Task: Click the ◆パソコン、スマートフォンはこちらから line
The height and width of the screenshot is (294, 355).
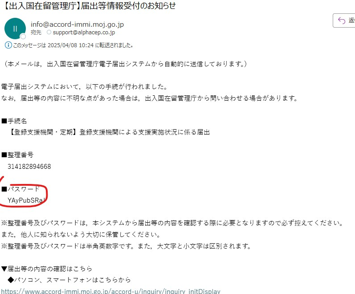Action: (69, 280)
